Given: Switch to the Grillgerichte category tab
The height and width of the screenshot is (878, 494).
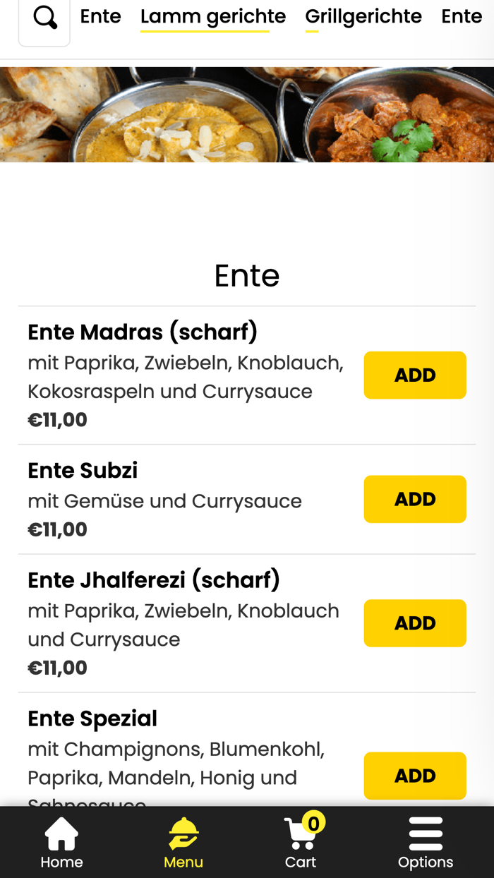Looking at the screenshot, I should [x=363, y=17].
